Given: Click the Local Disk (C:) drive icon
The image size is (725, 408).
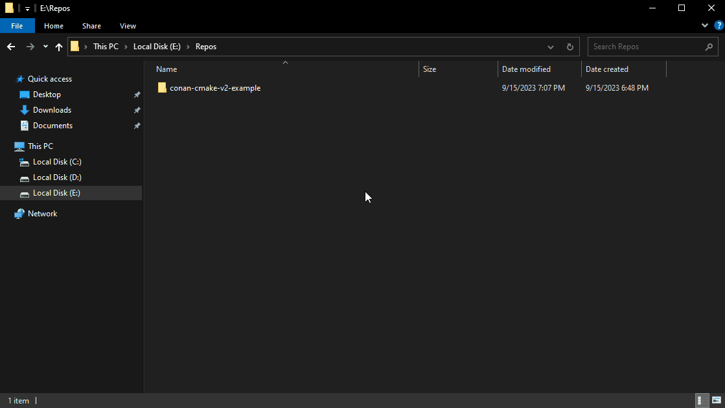Looking at the screenshot, I should point(24,162).
